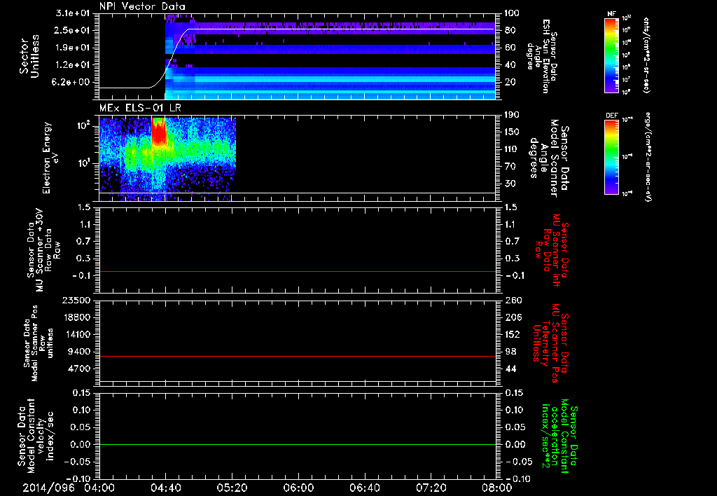Click the red MU Scanner Inh Raw Data label
The width and height of the screenshot is (717, 496).
(551, 250)
